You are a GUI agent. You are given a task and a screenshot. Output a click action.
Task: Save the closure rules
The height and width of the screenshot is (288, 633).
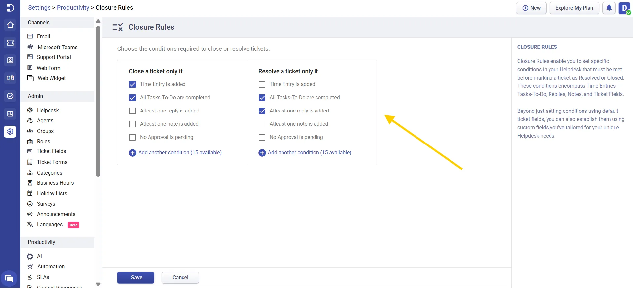136,278
